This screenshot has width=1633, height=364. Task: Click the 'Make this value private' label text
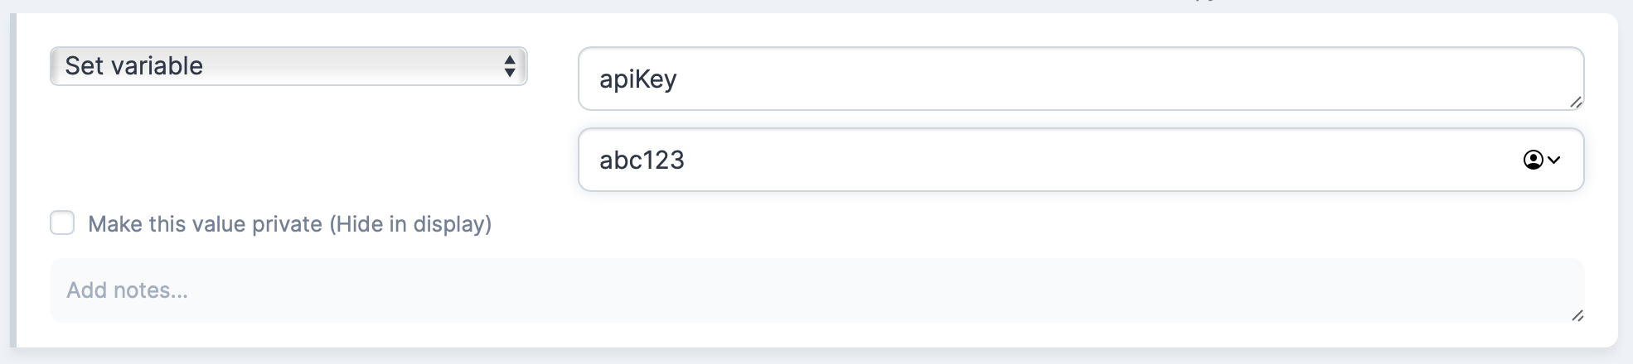click(x=205, y=224)
